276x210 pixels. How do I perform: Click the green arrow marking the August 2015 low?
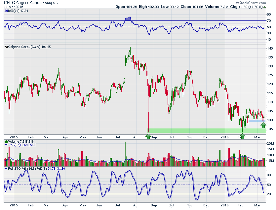click(x=148, y=136)
